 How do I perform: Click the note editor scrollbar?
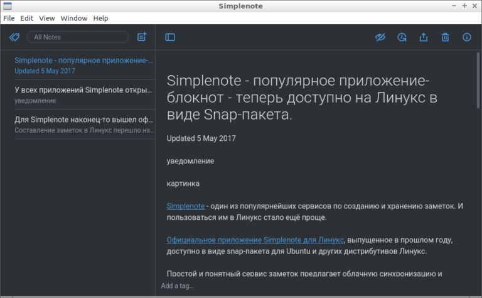(478, 81)
